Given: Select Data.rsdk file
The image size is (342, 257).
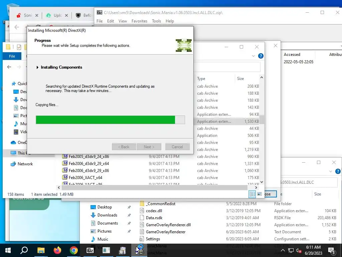Looking at the screenshot, I should [154, 218].
